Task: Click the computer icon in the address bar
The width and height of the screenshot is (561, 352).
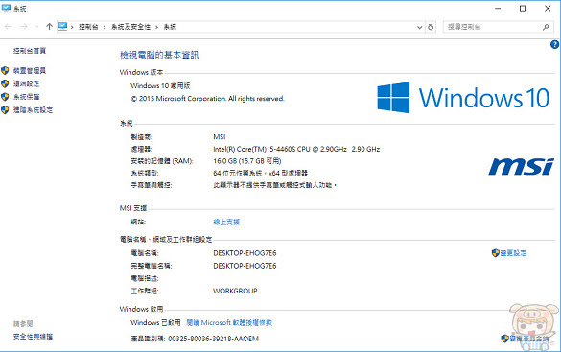Action: click(x=63, y=27)
